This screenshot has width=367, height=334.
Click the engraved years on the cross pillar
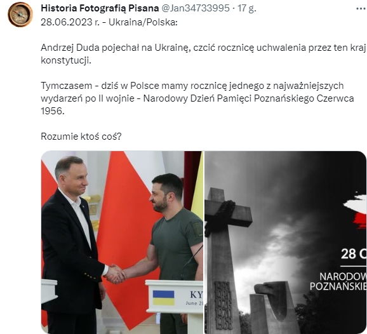[x=224, y=305]
